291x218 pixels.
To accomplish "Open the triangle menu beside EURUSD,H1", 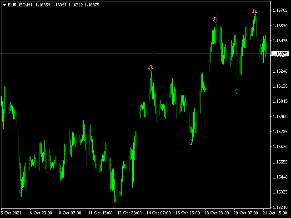I will (x=4, y=5).
